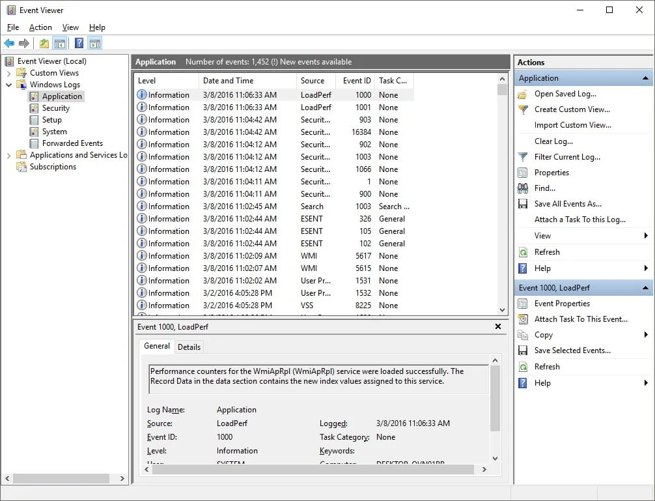
Task: Open Help via the question mark toolbar icon
Action: (x=79, y=42)
